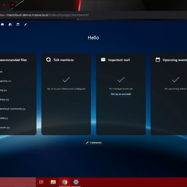Open toucan.jpg in Recommended files
This screenshot has width=187, height=187.
(5, 128)
